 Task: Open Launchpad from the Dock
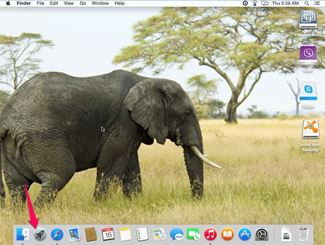tap(40, 234)
